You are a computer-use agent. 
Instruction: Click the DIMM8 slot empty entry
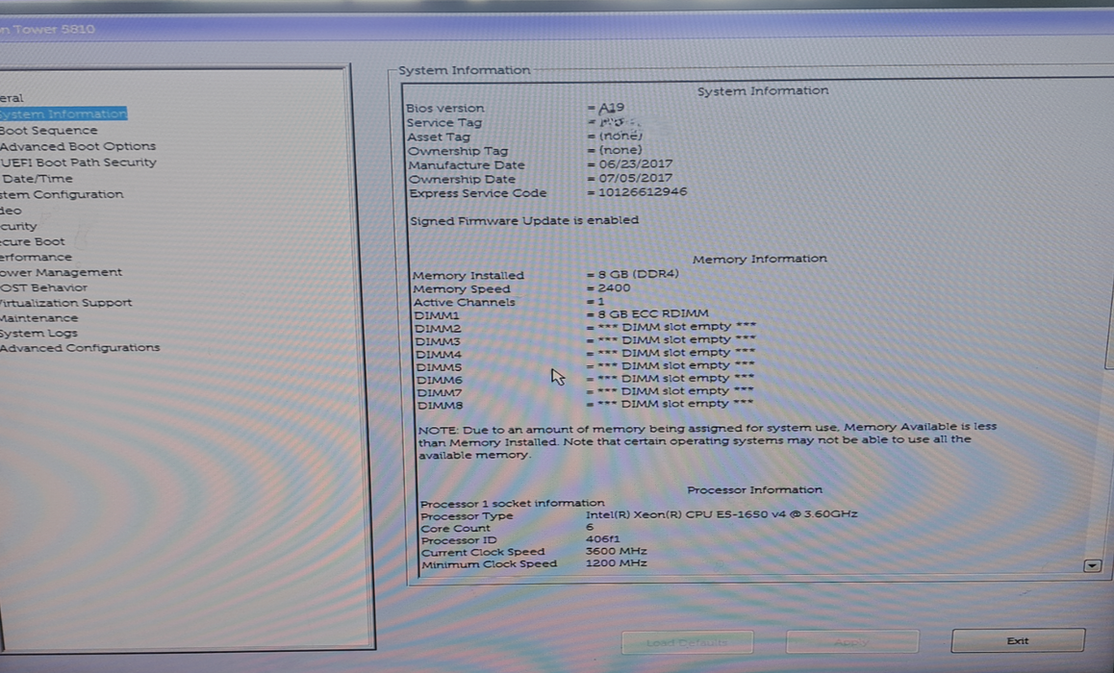tap(675, 403)
